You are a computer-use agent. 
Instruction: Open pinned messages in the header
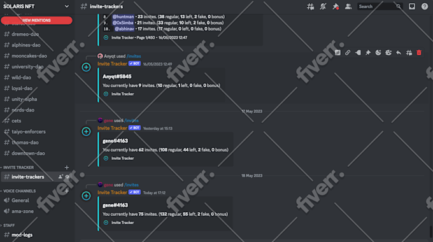[336, 6]
